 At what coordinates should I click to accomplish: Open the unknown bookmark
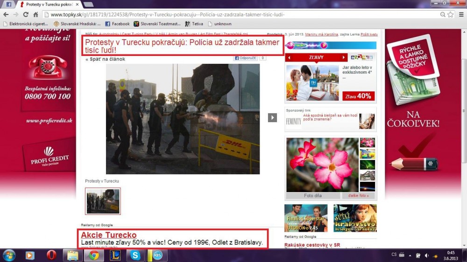pos(220,24)
